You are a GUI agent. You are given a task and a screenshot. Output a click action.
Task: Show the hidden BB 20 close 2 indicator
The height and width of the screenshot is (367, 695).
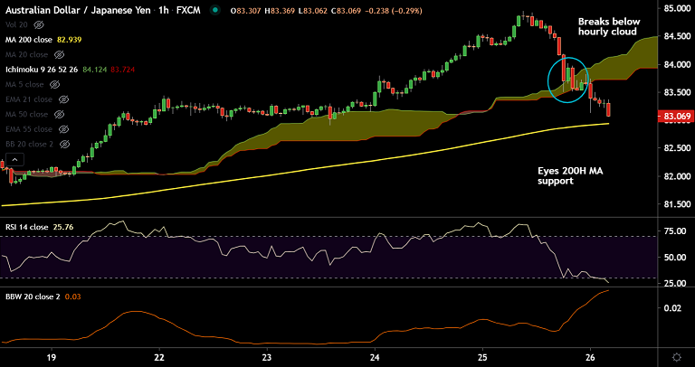(65, 144)
